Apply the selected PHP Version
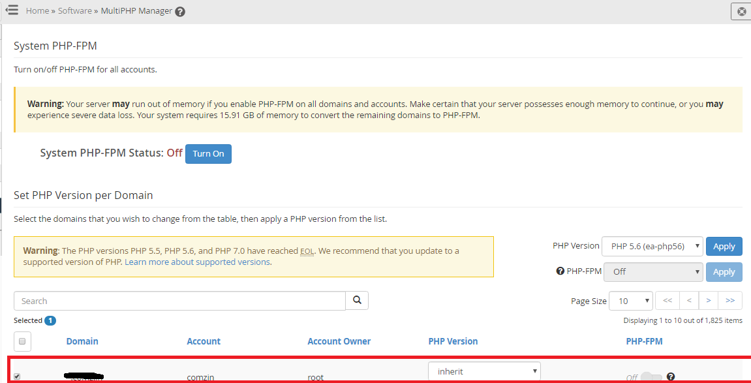This screenshot has height=383, width=751. click(724, 246)
